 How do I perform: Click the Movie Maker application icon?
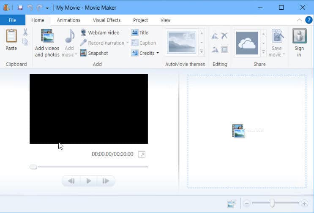point(6,8)
